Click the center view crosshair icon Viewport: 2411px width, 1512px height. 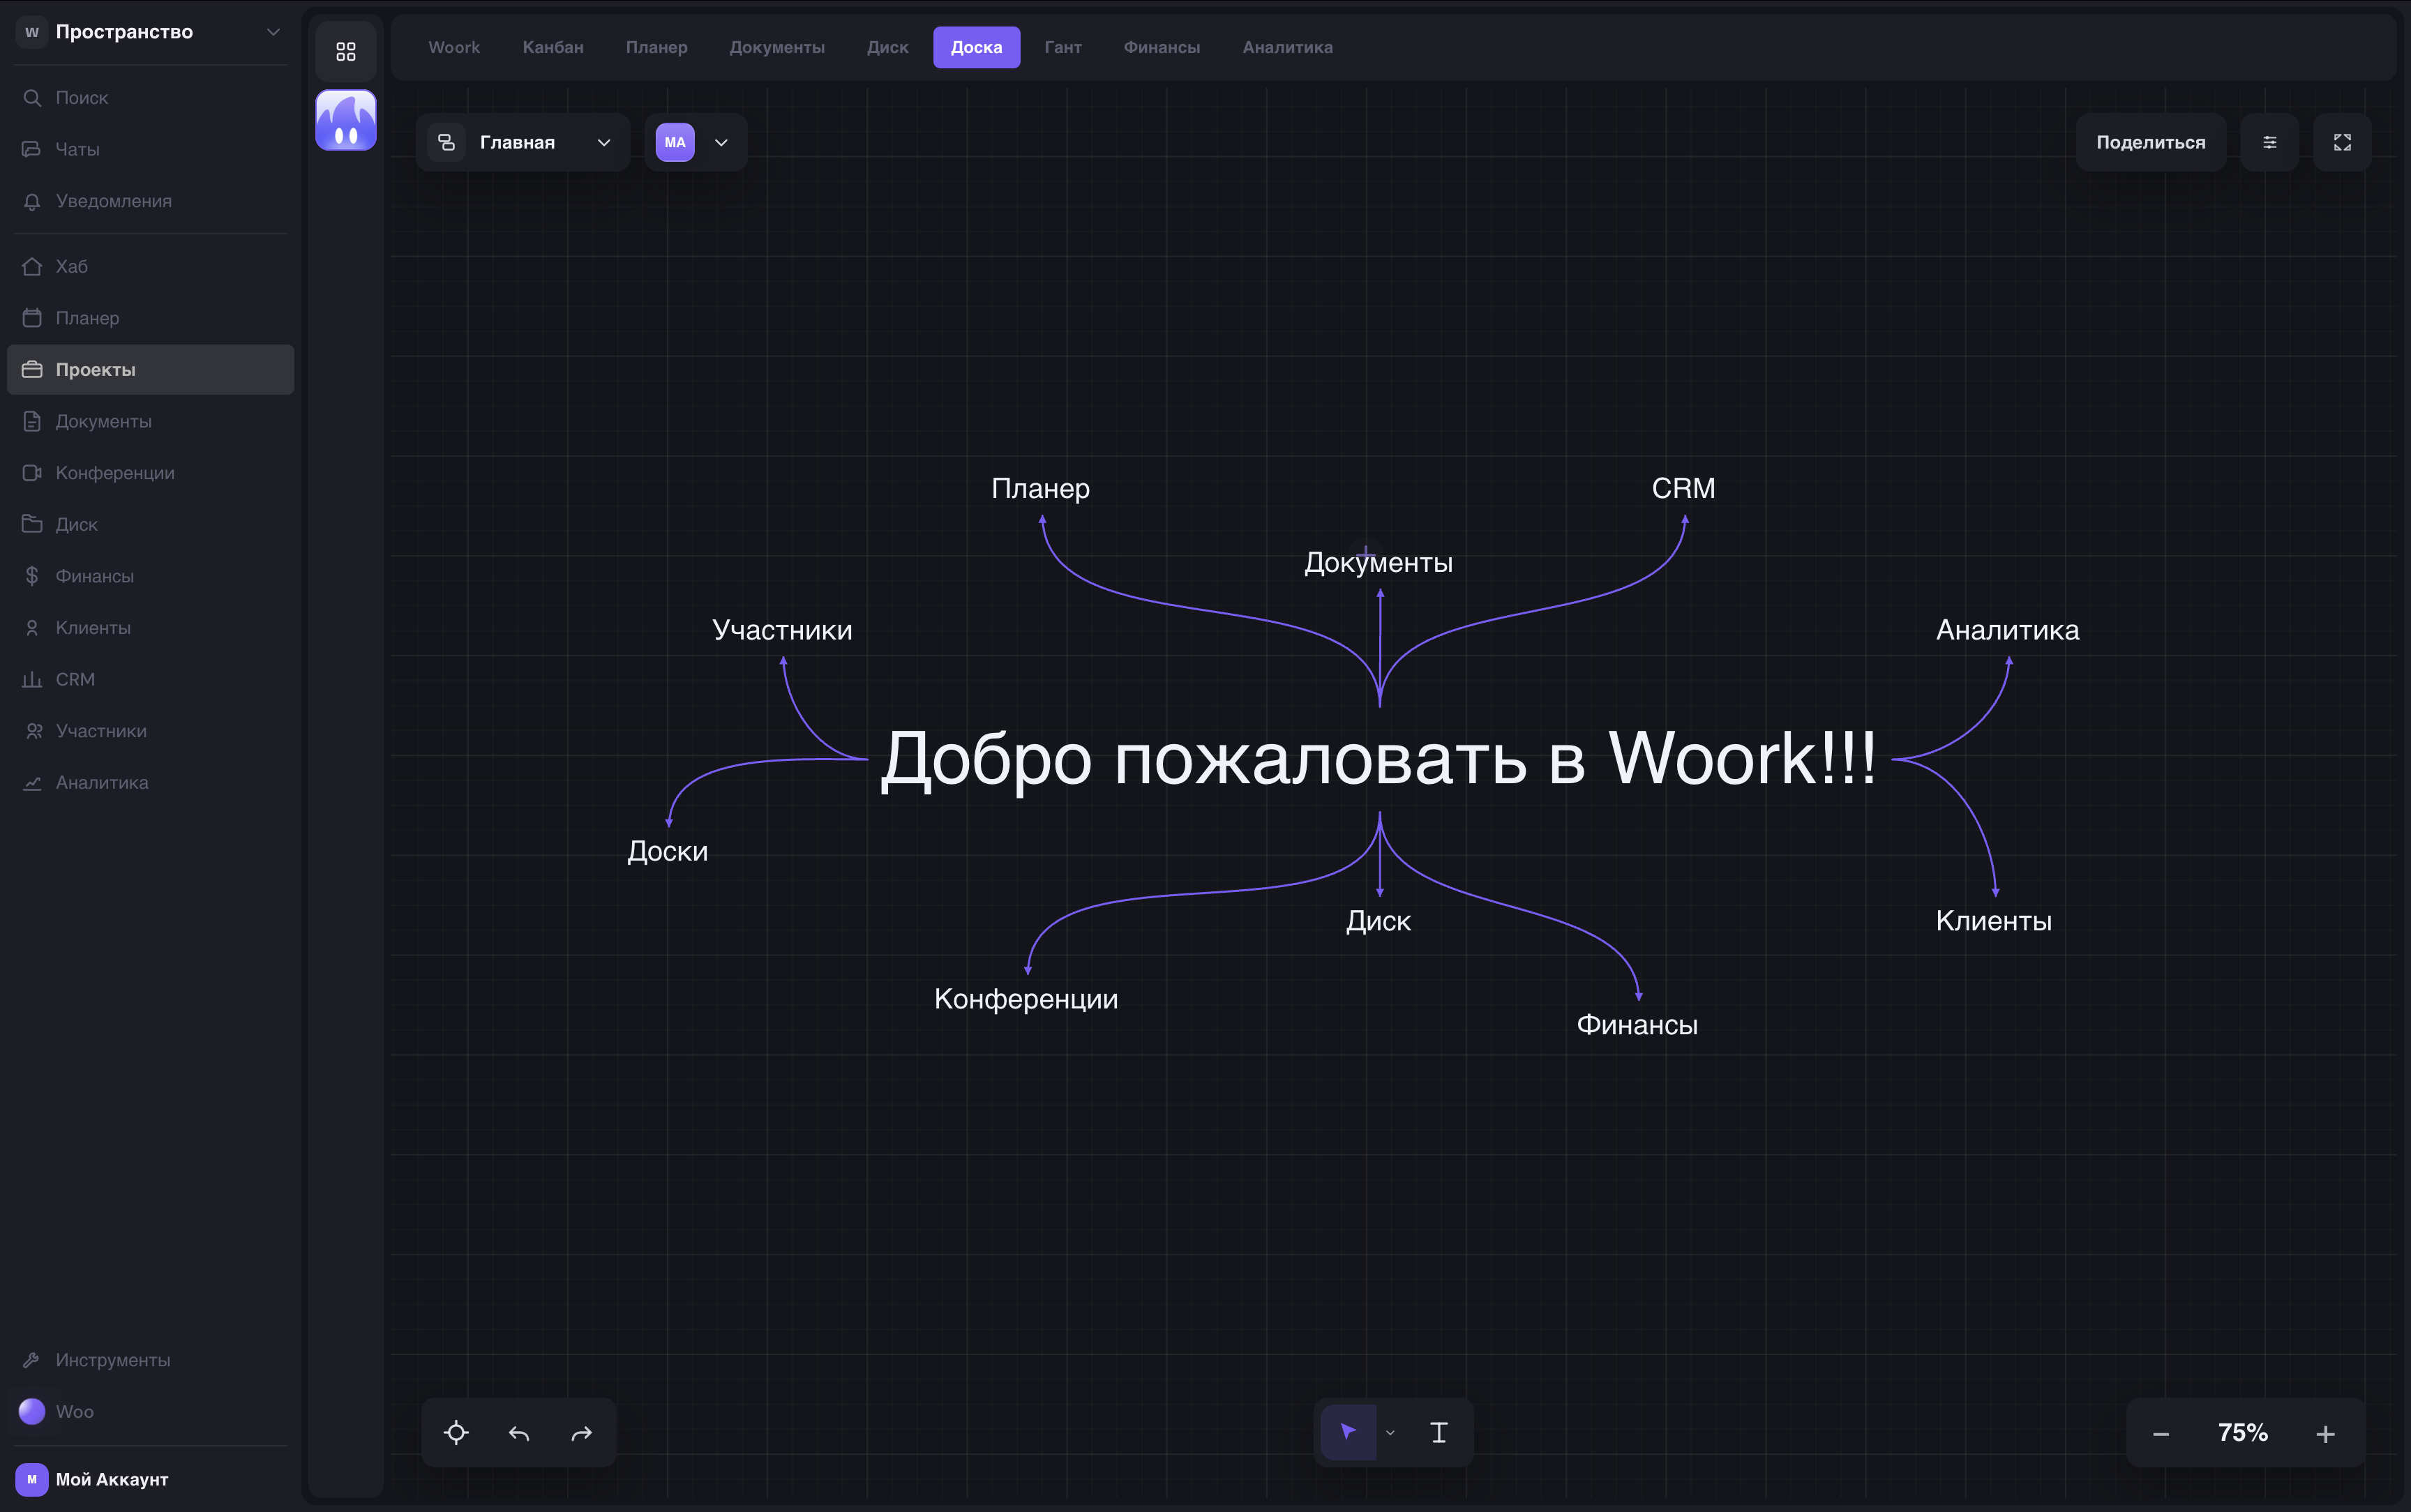(x=456, y=1432)
